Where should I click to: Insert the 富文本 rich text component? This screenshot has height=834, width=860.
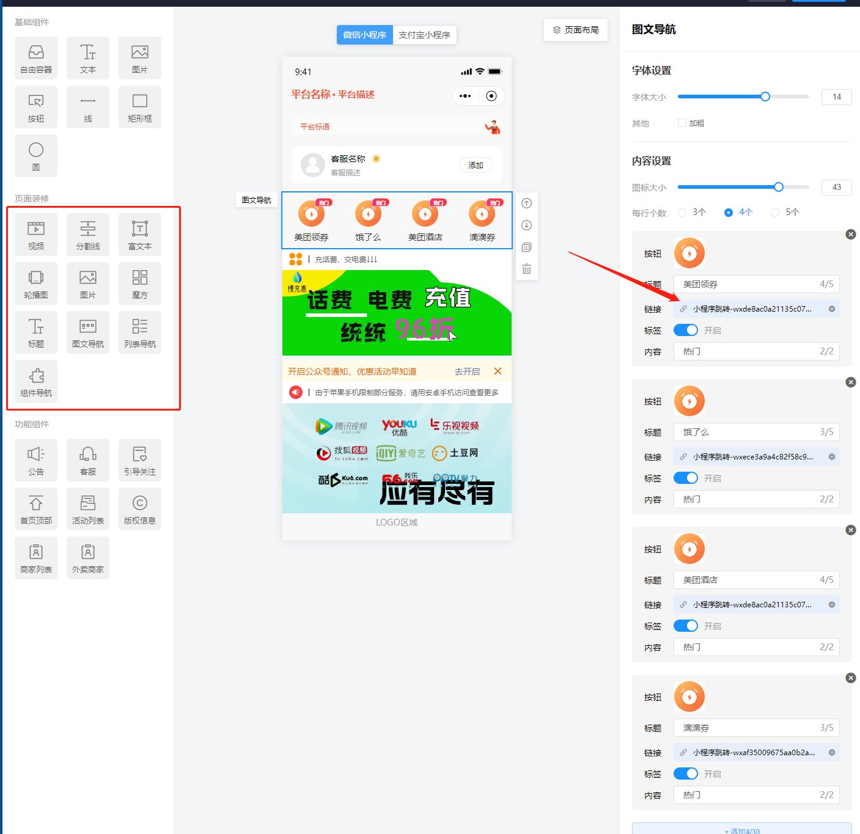click(140, 235)
